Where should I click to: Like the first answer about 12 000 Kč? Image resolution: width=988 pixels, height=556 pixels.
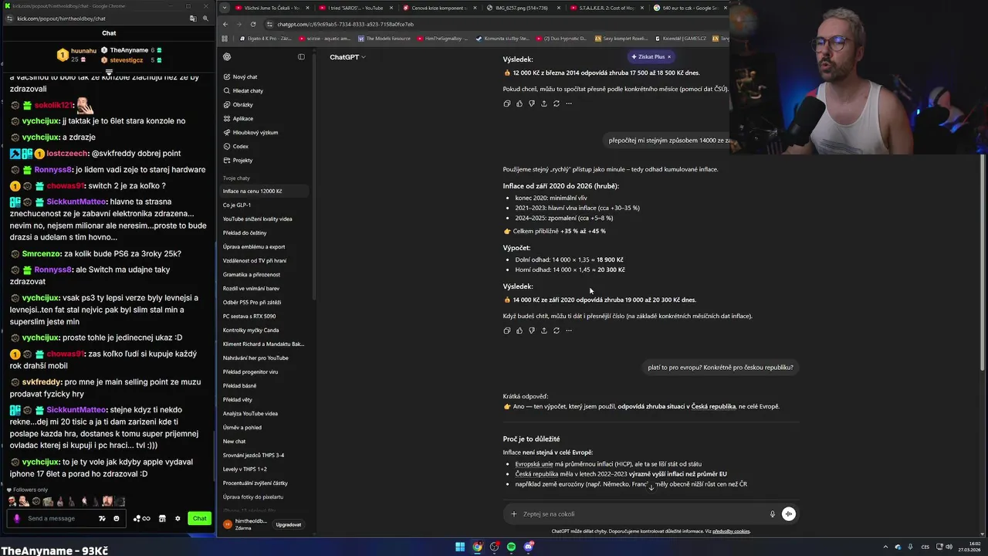point(519,103)
